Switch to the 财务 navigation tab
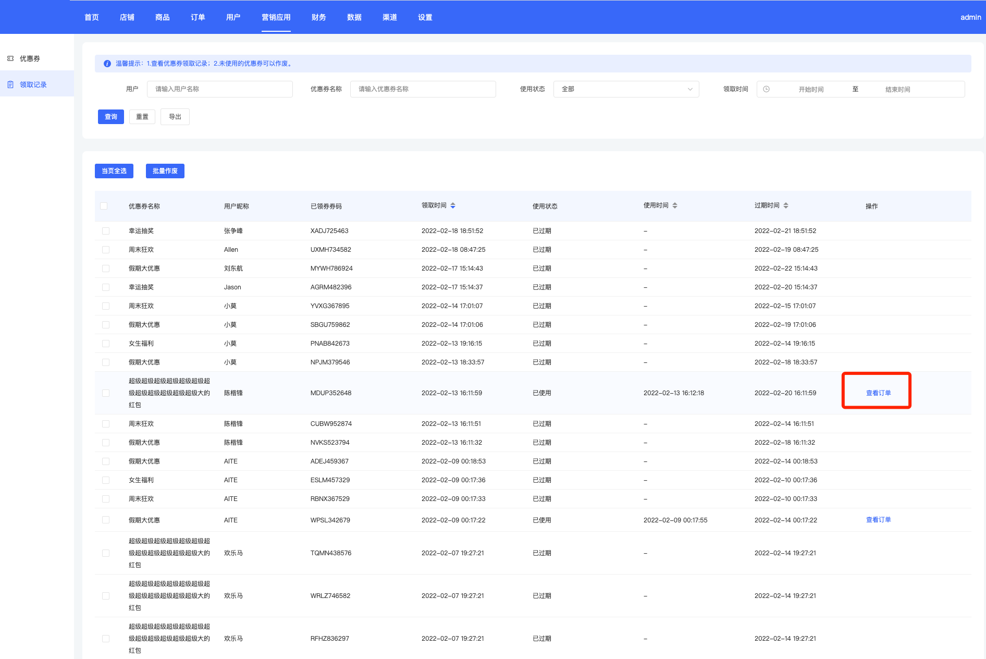 318,17
